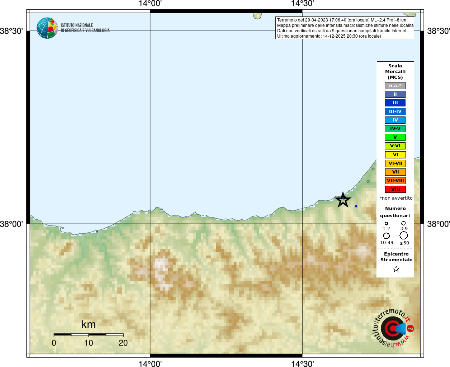Pick the orange VII-VIII legend swatch
Viewport: 450px width, 367px height.
tap(395, 181)
